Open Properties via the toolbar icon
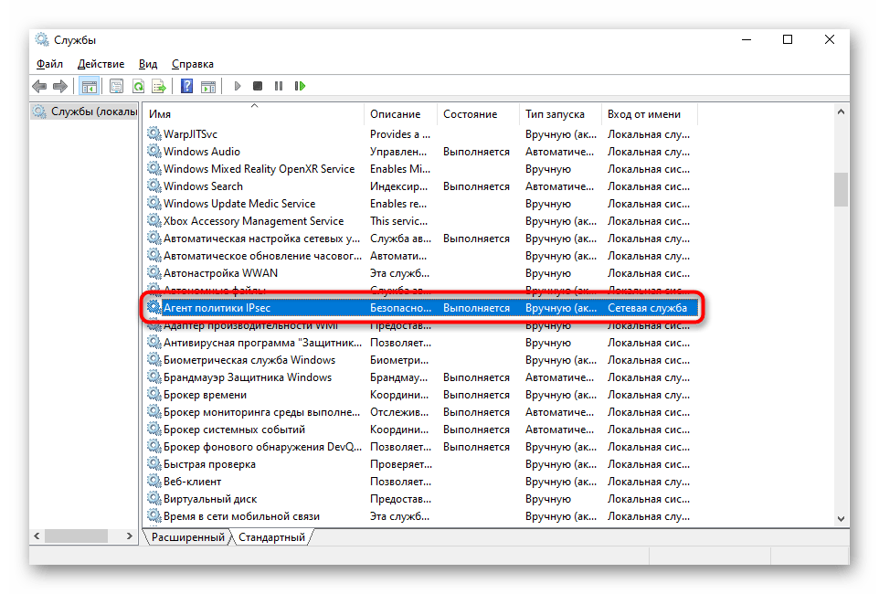Viewport: 879px width, 594px height. pyautogui.click(x=117, y=87)
